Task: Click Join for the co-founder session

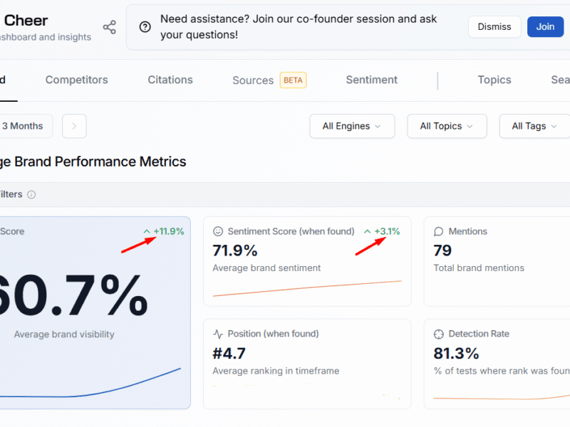Action: [545, 27]
